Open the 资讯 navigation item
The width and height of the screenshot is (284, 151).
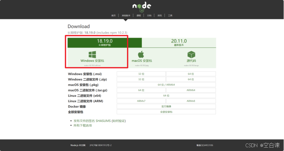coord(159,16)
